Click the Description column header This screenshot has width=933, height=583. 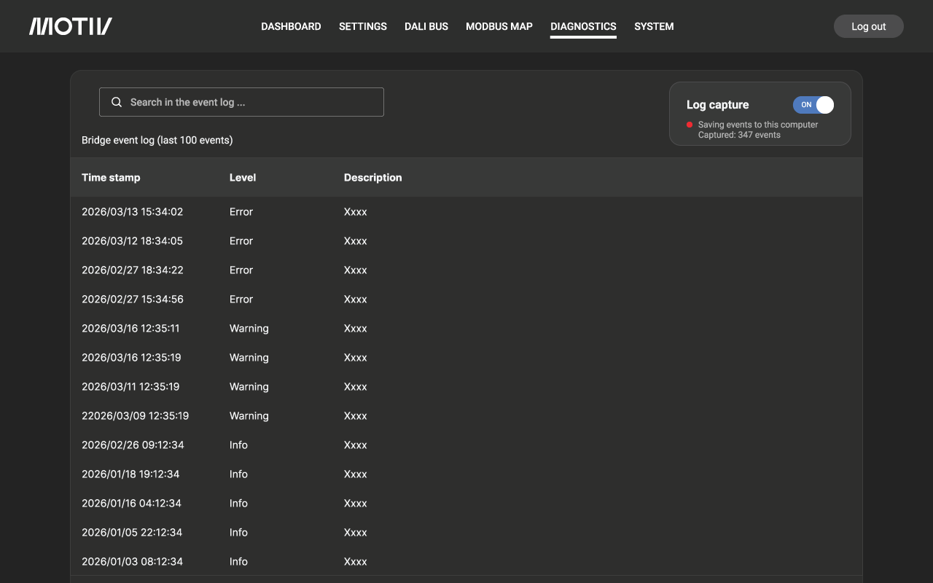pyautogui.click(x=372, y=177)
